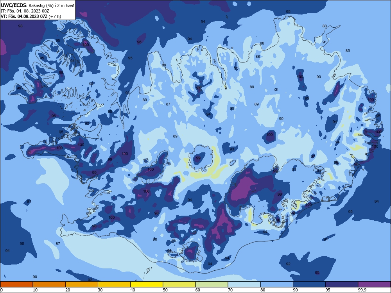Click the '10' label on the color scale
Viewport: 391px width, 293px height.
pos(35,290)
